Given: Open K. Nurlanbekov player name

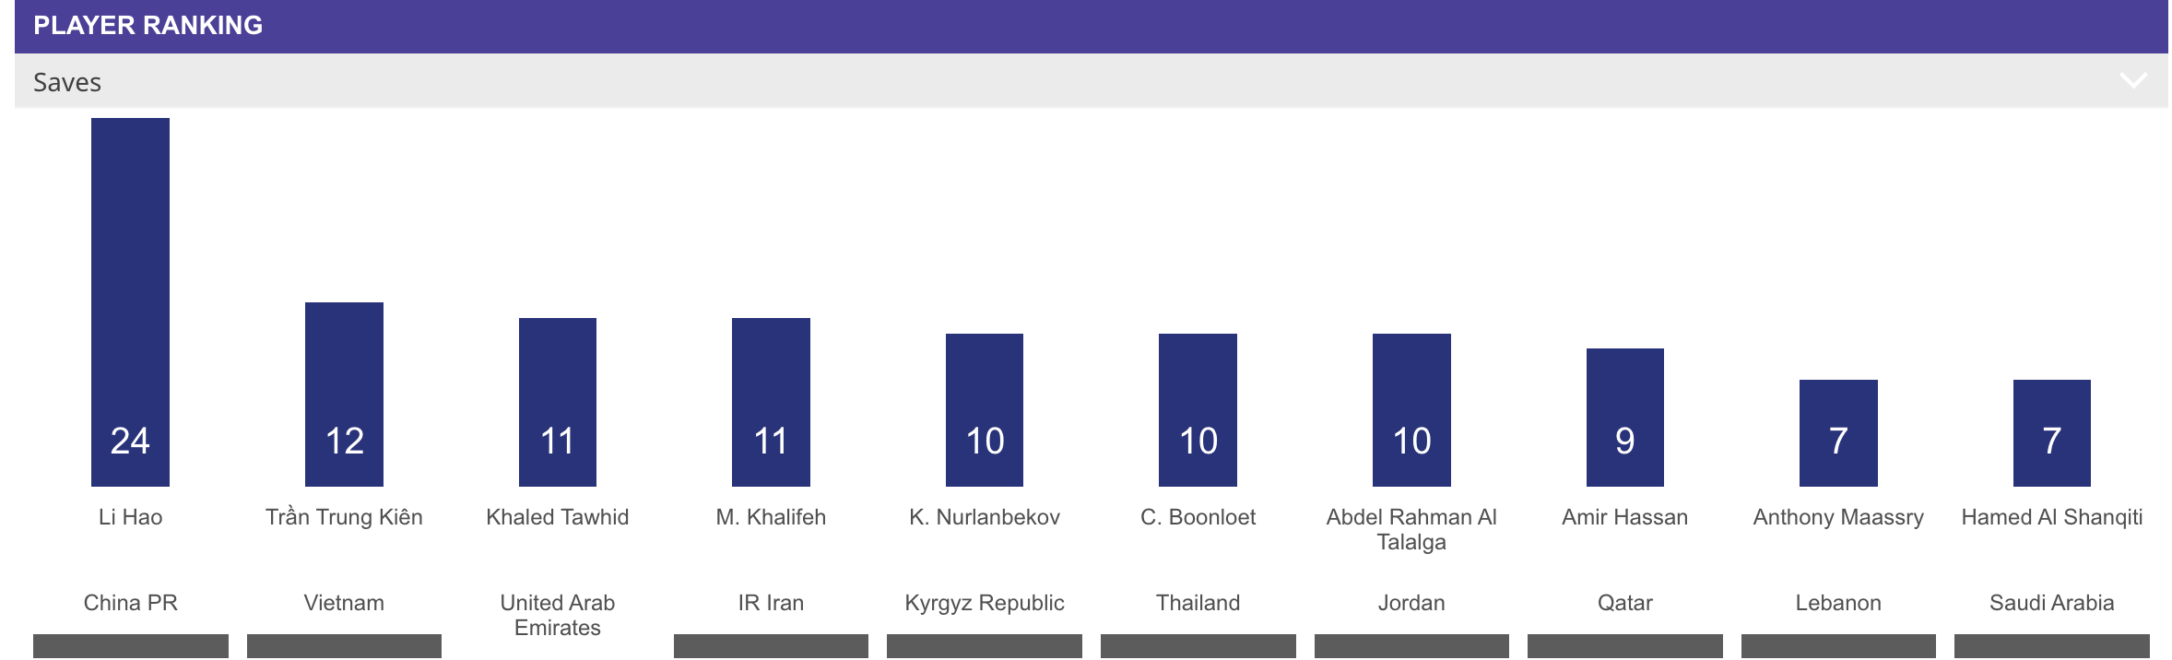Looking at the screenshot, I should click(x=985, y=517).
